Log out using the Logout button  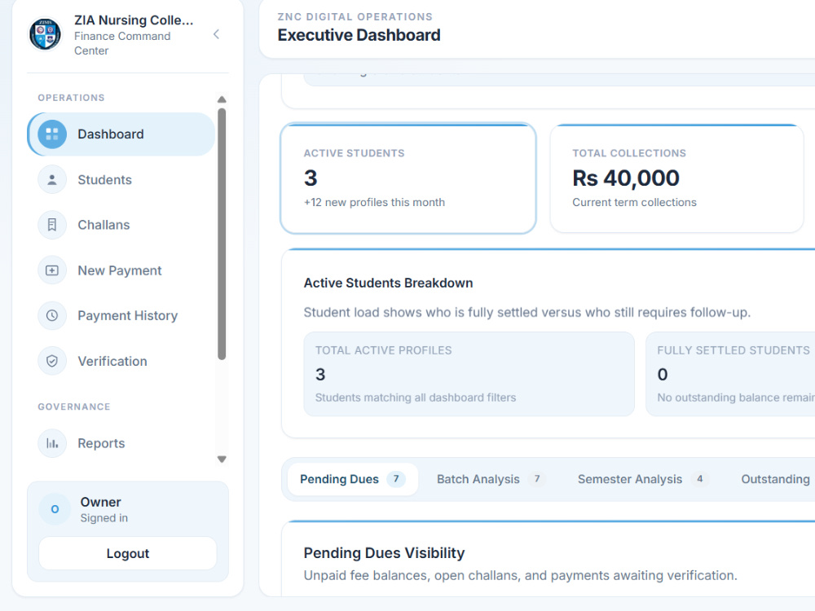pos(128,553)
